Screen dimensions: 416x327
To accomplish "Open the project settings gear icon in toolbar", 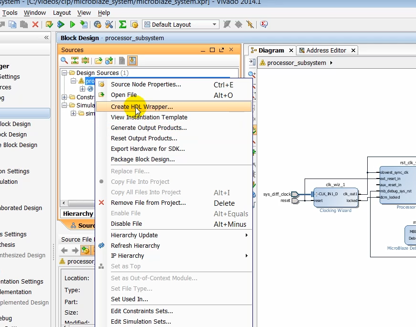I will 98,24.
